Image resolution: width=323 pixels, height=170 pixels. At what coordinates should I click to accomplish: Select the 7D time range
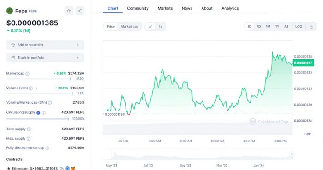pyautogui.click(x=258, y=27)
